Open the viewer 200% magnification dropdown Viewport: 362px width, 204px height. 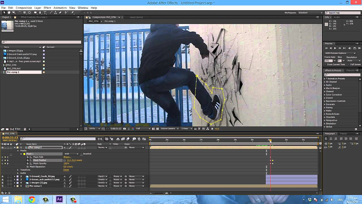95,129
